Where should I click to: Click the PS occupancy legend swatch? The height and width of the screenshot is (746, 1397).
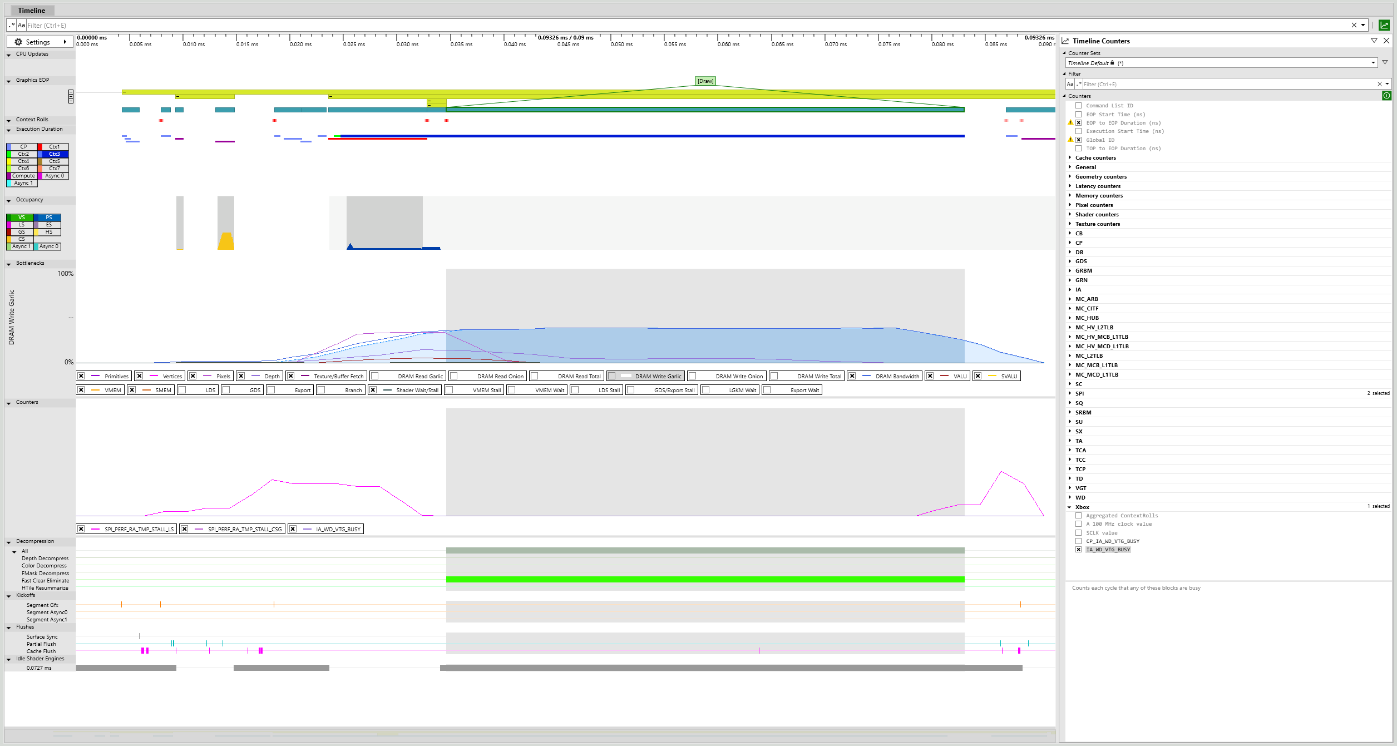(48, 217)
